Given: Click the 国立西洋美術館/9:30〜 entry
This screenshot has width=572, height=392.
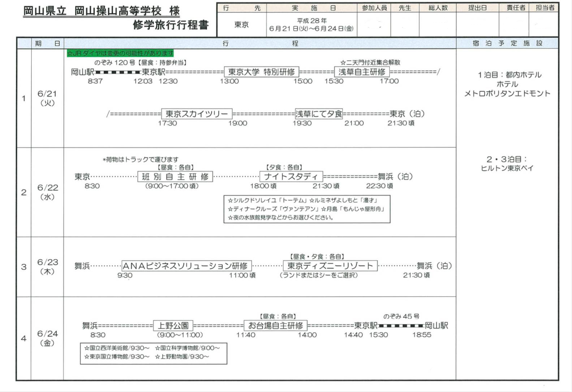Looking at the screenshot, I should pos(117,348).
